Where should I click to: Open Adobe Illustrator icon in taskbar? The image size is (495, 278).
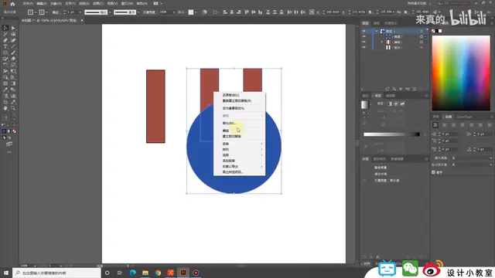(x=183, y=273)
